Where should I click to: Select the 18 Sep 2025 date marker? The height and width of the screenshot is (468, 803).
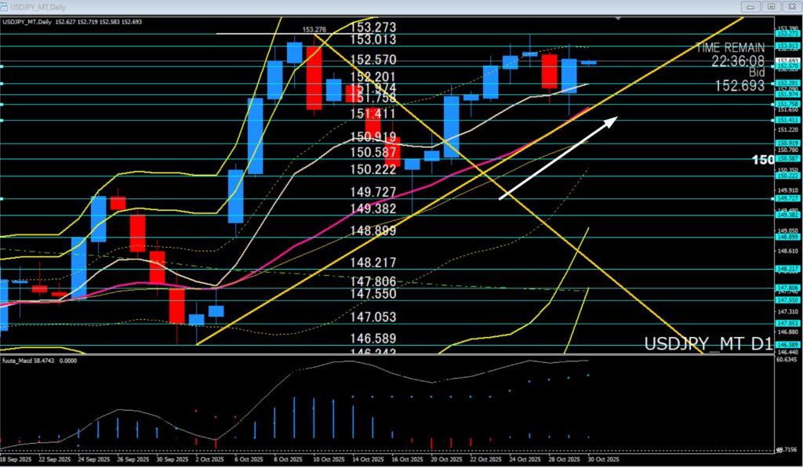coord(16,459)
